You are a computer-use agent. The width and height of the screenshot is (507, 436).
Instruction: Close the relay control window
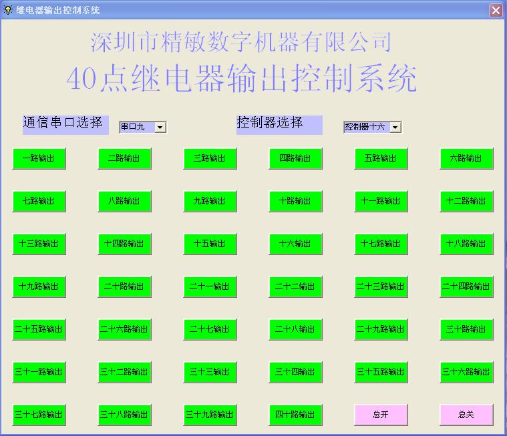click(495, 10)
